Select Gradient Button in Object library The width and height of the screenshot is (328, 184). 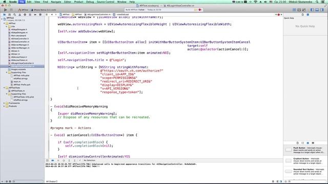pyautogui.click(x=305, y=161)
